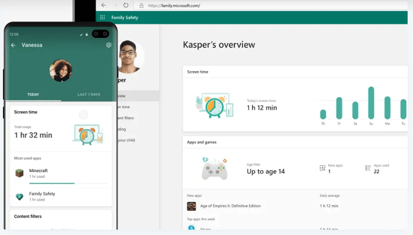
Task: Select the Fr bar in the chart
Action: (339, 108)
